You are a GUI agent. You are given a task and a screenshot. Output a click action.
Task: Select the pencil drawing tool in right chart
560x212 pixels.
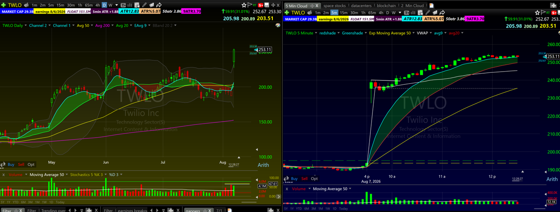428,13
